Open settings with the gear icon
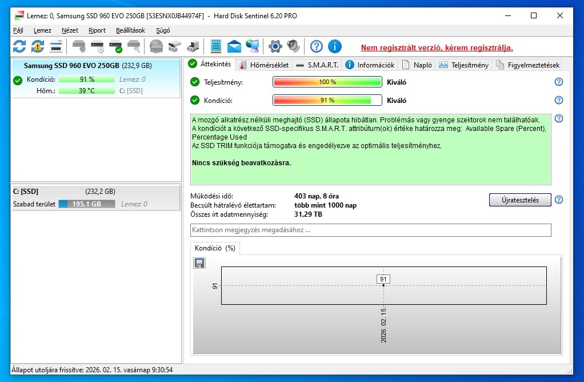This screenshot has height=382, width=584. pyautogui.click(x=275, y=46)
